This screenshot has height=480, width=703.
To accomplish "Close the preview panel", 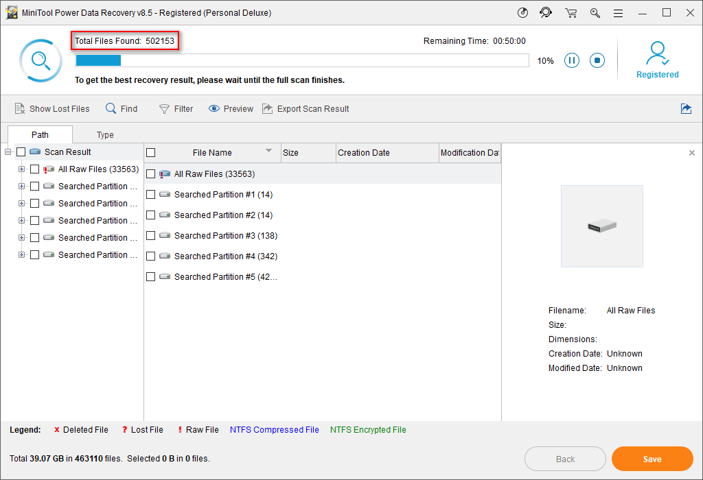I will 691,153.
